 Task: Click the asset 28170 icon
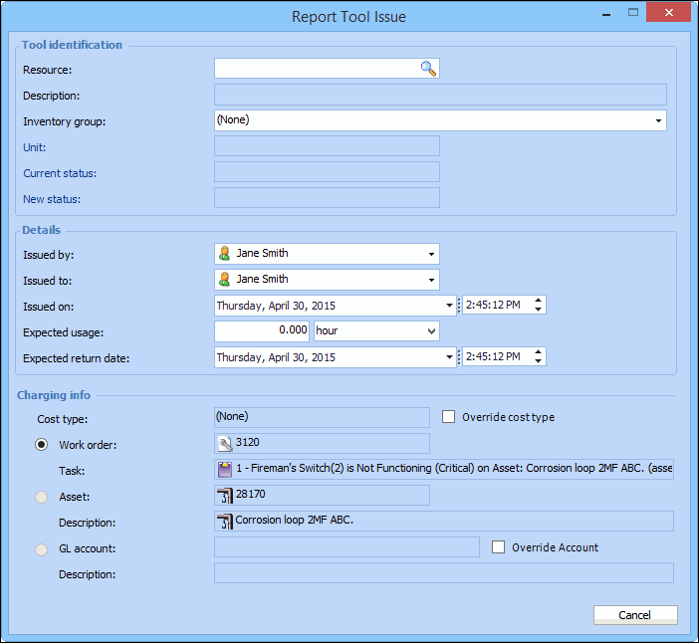click(225, 496)
